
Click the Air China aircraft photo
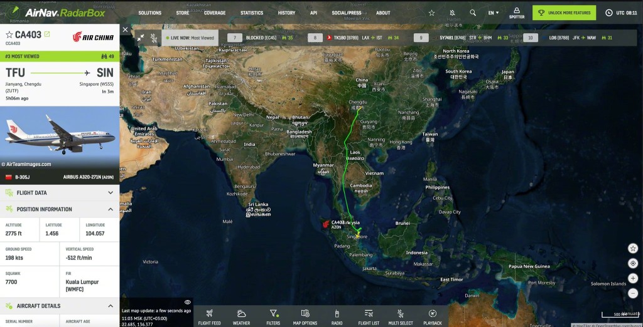pyautogui.click(x=60, y=136)
